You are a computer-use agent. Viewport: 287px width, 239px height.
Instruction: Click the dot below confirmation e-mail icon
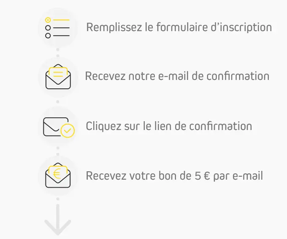(58, 102)
